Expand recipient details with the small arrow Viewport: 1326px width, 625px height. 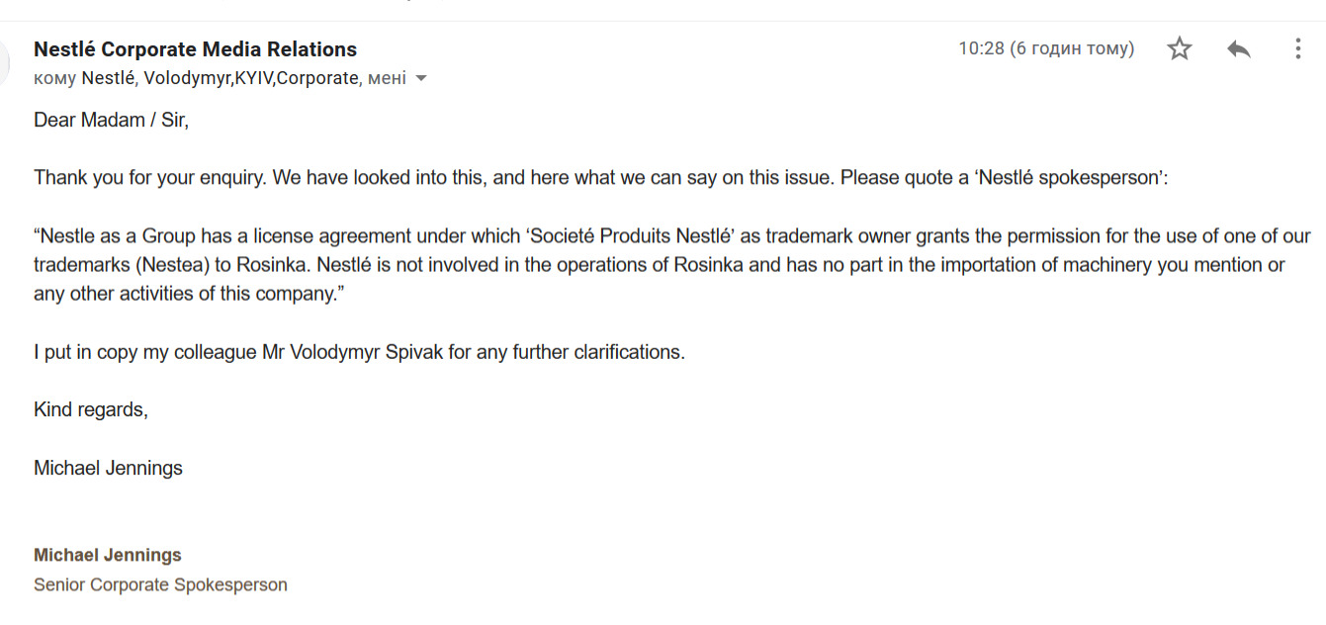[421, 78]
